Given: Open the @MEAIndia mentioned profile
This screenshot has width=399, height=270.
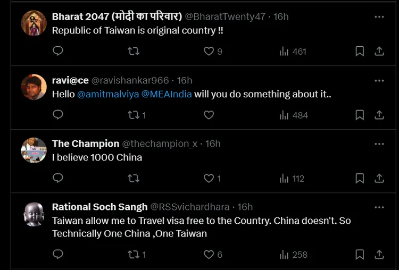Looking at the screenshot, I should (167, 95).
